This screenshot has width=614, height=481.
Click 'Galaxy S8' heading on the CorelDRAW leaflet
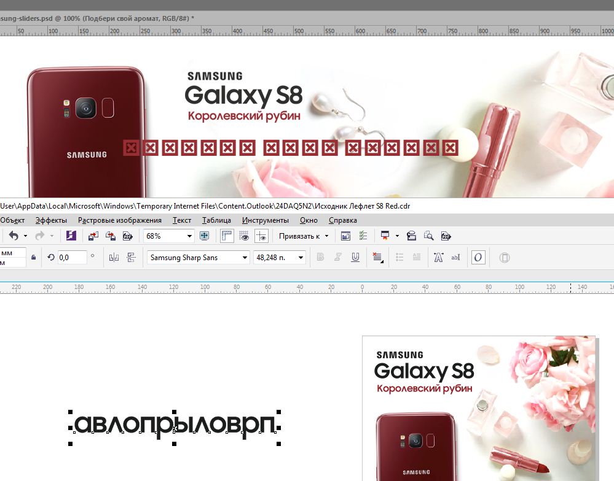click(424, 371)
